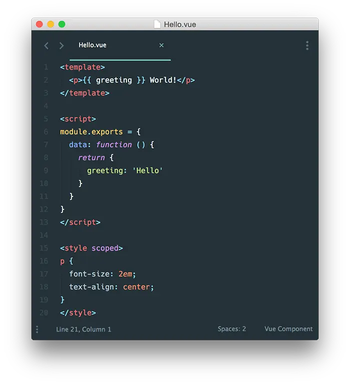The image size is (350, 385).
Task: Click the return keyword on line 8
Action: click(x=91, y=157)
